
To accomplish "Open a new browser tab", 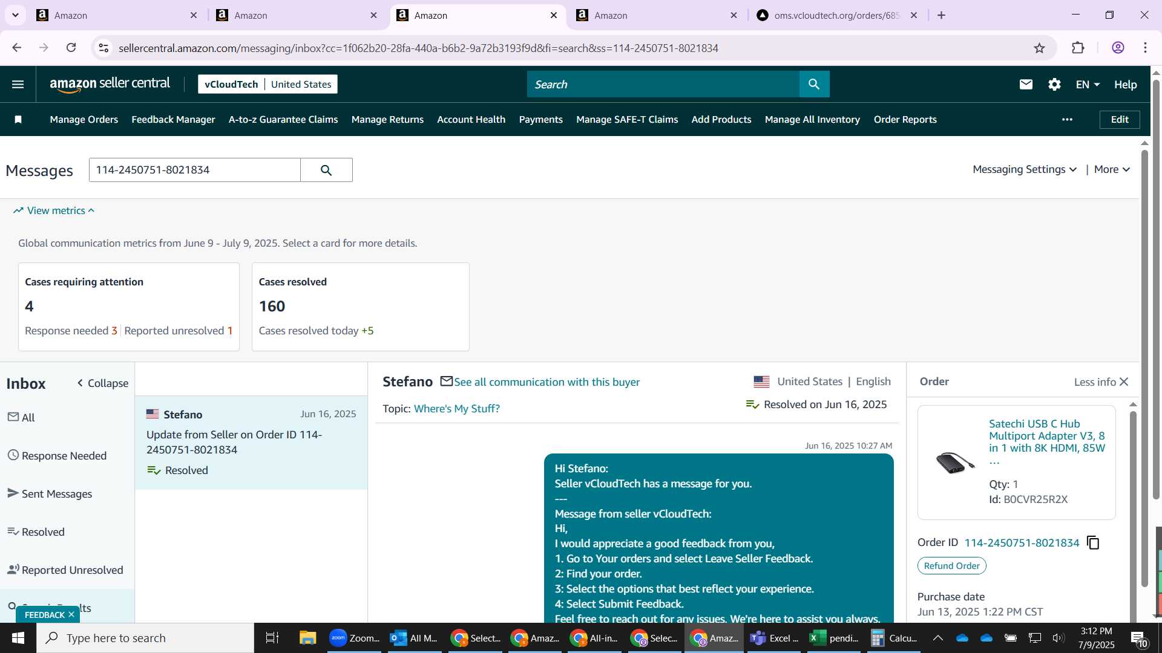I will pos(941,15).
